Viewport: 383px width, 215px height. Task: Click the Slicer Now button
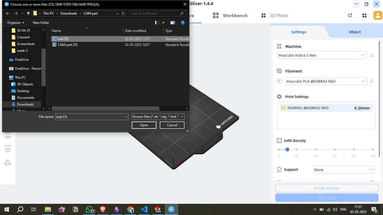pos(327,198)
